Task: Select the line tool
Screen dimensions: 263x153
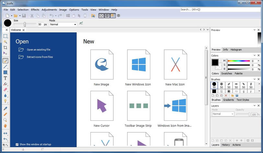Action: tap(6, 67)
